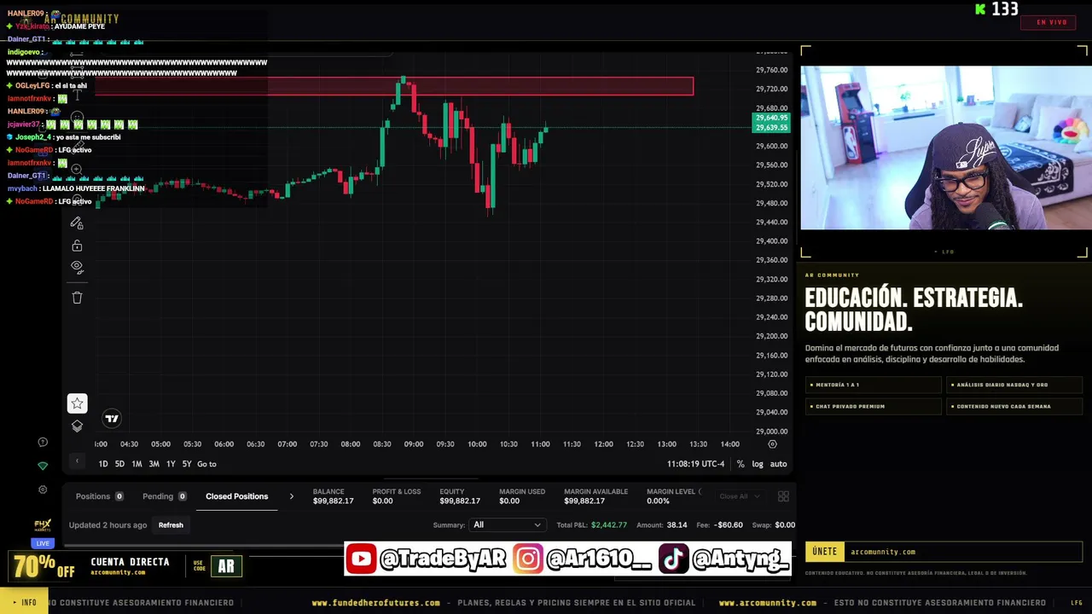Open the Go to date picker

click(207, 464)
